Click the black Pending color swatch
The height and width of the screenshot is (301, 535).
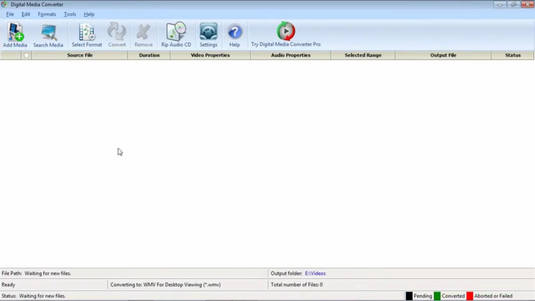coord(409,296)
